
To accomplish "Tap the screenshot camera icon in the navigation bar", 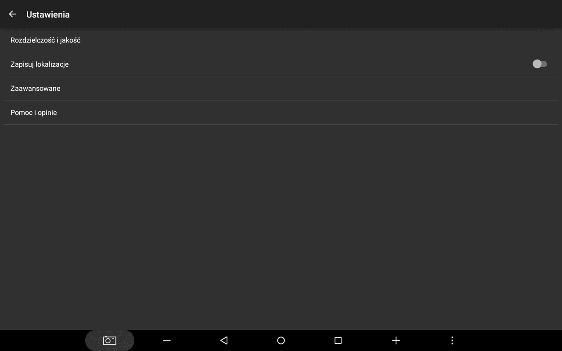I will (x=110, y=340).
